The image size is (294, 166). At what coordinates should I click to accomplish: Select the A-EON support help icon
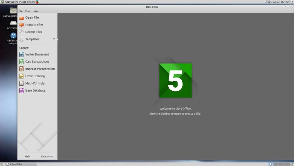(13, 36)
